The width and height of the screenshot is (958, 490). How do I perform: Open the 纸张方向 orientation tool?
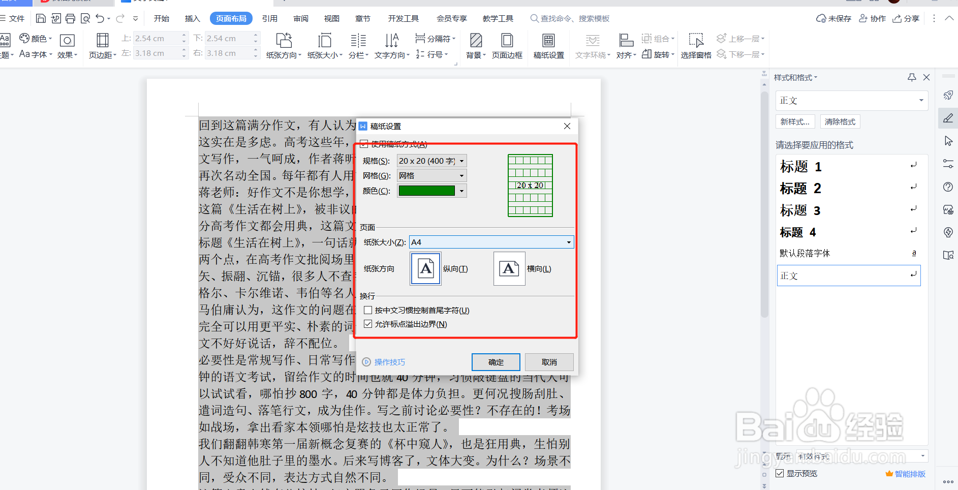[x=284, y=46]
